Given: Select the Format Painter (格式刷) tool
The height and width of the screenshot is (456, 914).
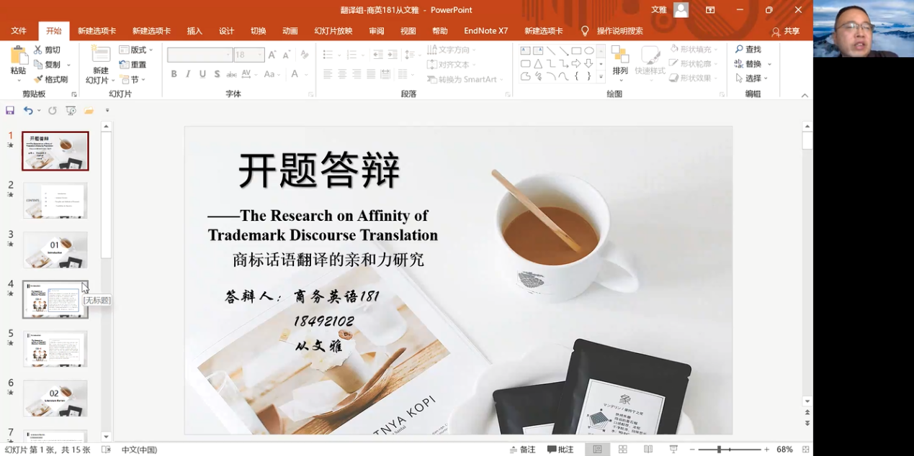Looking at the screenshot, I should pyautogui.click(x=50, y=79).
